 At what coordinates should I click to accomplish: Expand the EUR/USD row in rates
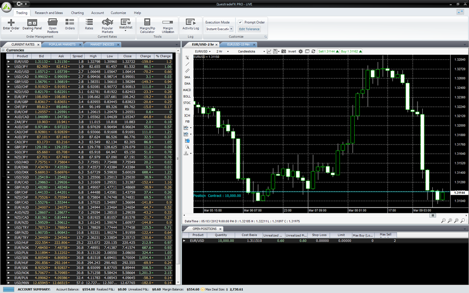[8, 61]
